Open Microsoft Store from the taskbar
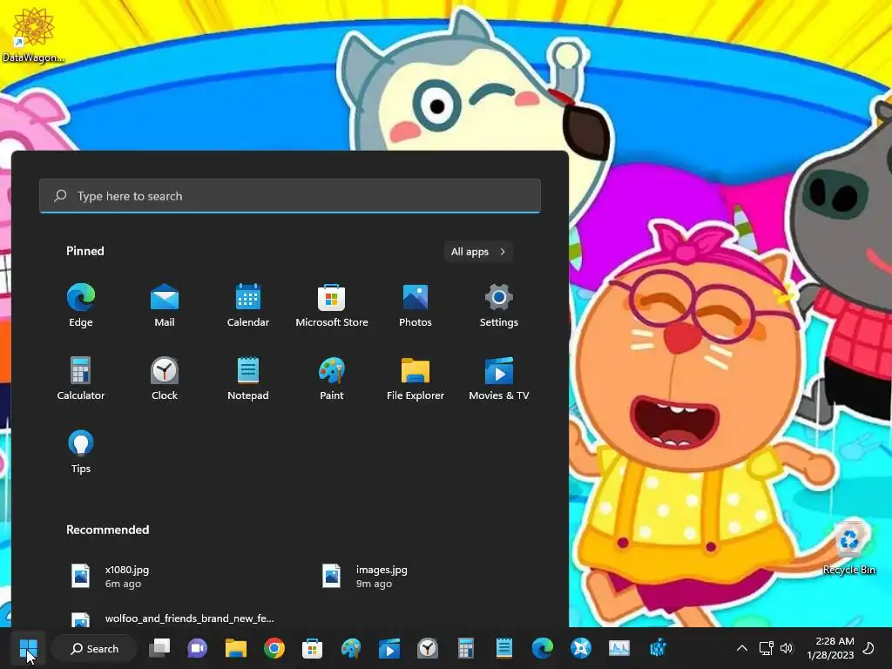The image size is (892, 669). (x=313, y=648)
